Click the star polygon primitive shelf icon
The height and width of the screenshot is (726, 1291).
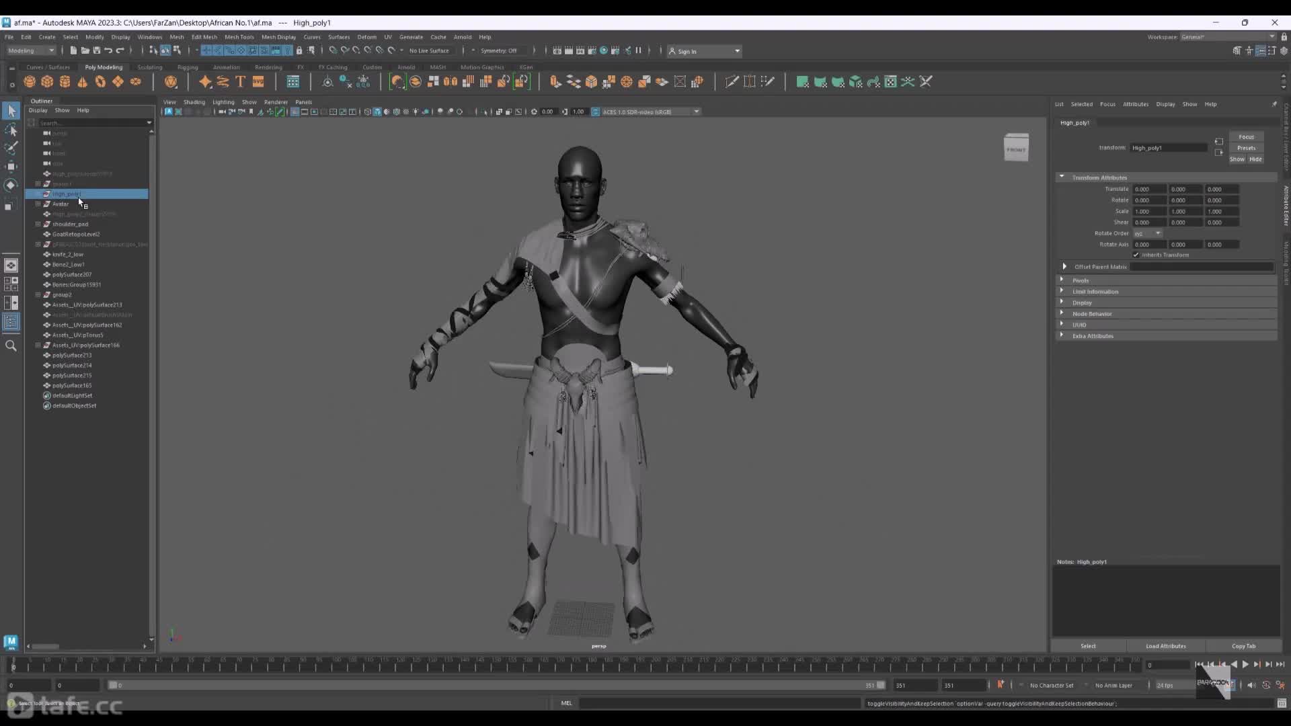point(205,81)
